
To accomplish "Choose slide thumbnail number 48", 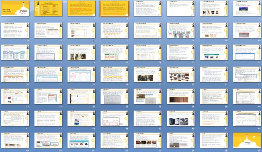I will pyautogui.click(x=247, y=118).
